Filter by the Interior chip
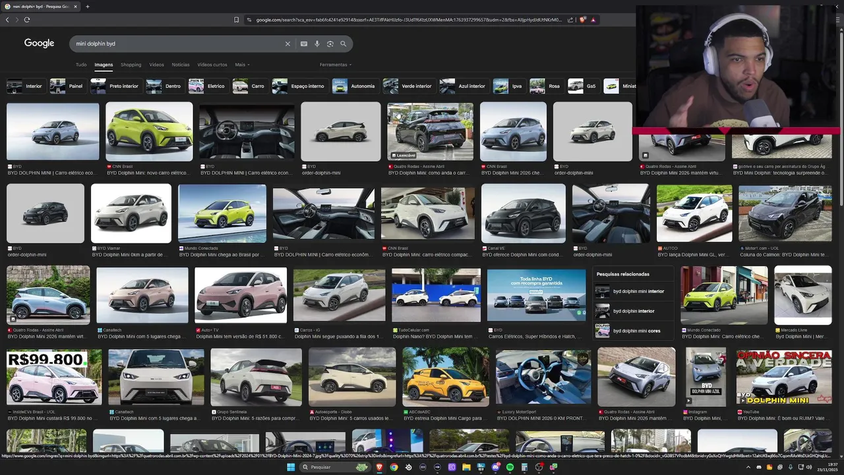 click(x=25, y=86)
